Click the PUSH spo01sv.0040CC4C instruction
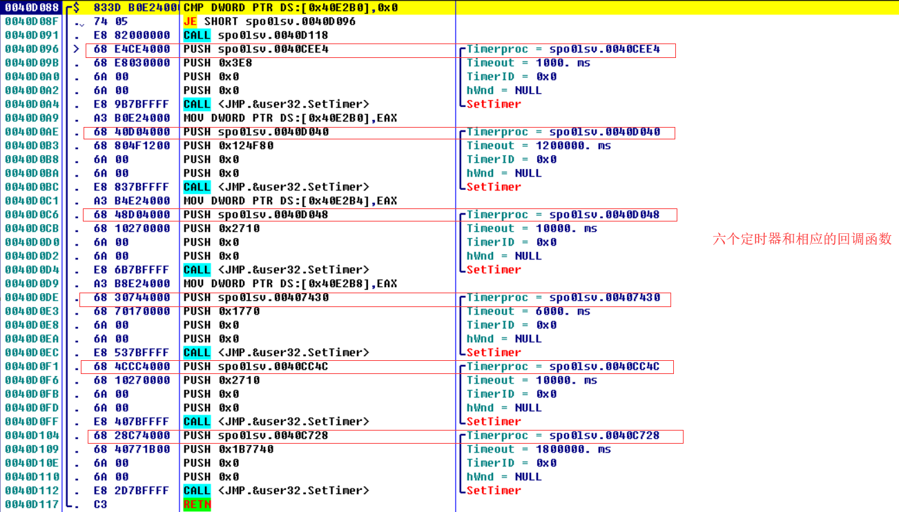 255,366
